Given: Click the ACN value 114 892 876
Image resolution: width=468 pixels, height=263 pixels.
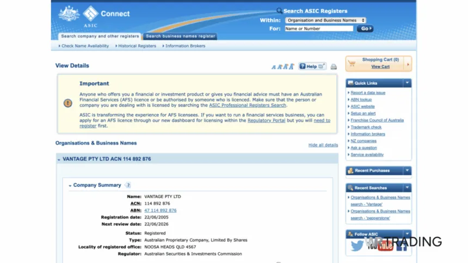Looking at the screenshot, I should click(x=157, y=203).
